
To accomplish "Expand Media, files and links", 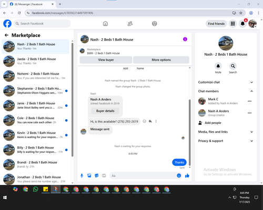I will tap(226, 132).
